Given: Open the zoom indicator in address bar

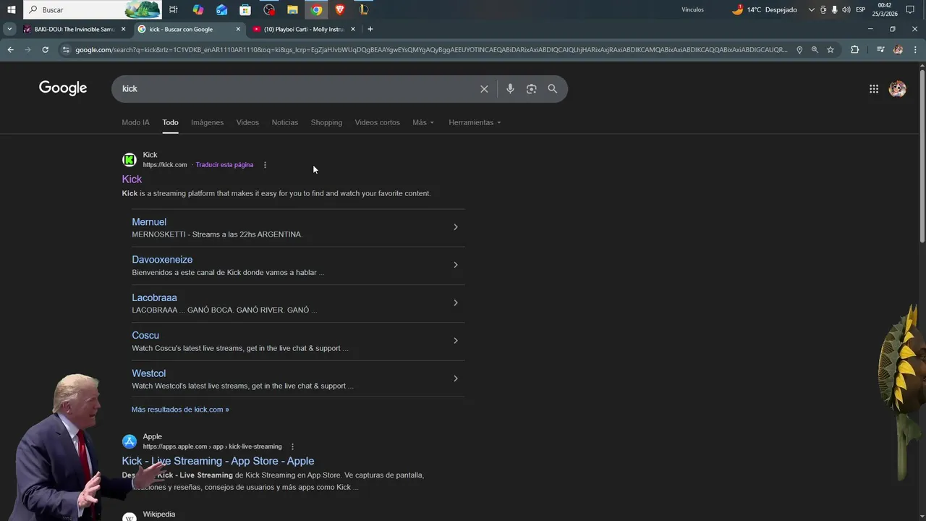Looking at the screenshot, I should [x=815, y=50].
